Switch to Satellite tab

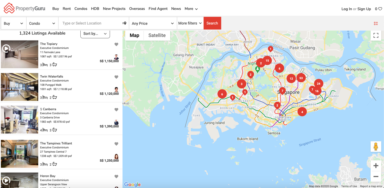[157, 35]
